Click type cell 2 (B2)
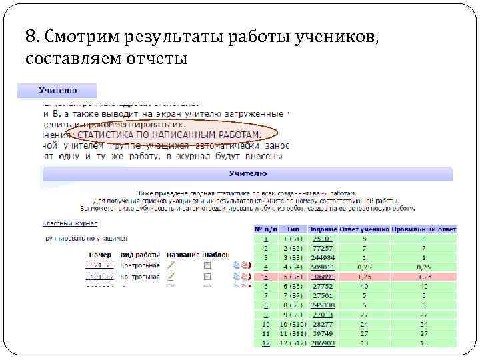Viewport: 480px width, 360px height. pyautogui.click(x=293, y=248)
